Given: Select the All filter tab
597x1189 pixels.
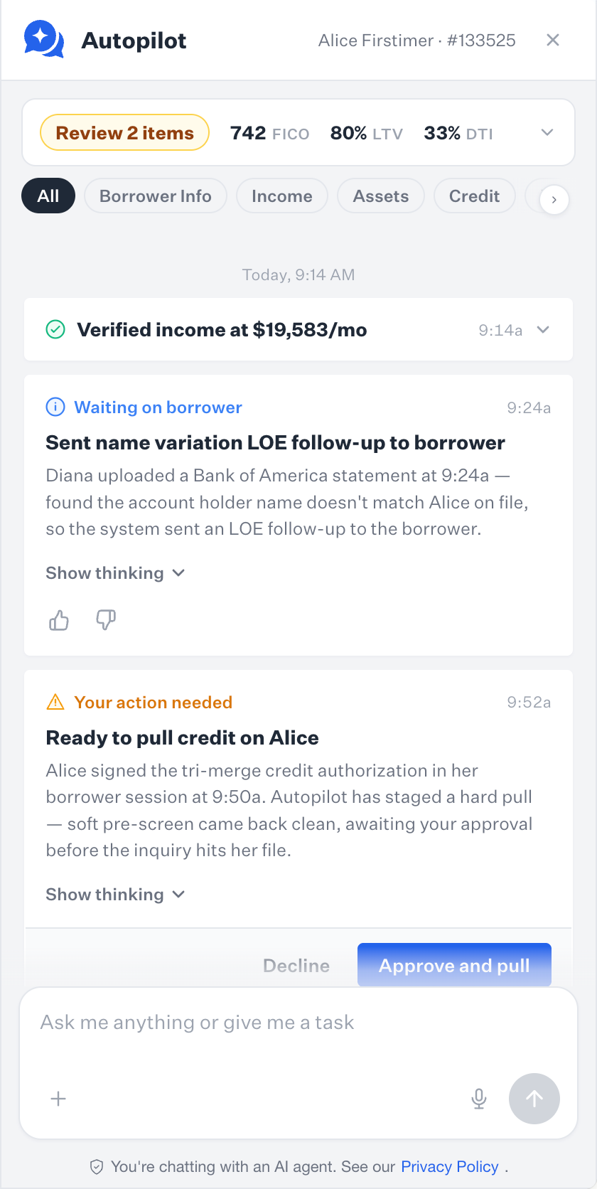Looking at the screenshot, I should point(48,196).
